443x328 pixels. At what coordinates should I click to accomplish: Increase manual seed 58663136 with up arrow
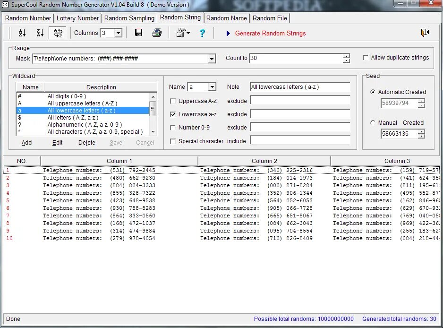click(x=422, y=131)
